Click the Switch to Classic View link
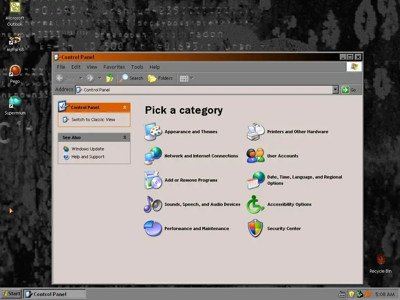The height and width of the screenshot is (300, 400). tap(93, 120)
